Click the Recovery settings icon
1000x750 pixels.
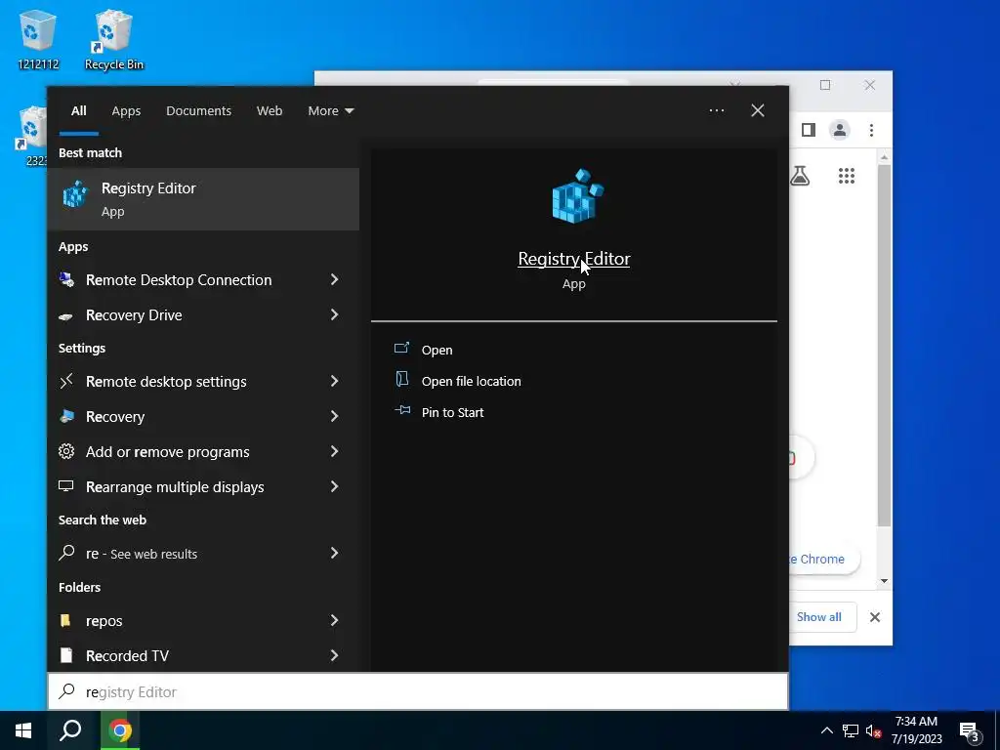(x=66, y=416)
